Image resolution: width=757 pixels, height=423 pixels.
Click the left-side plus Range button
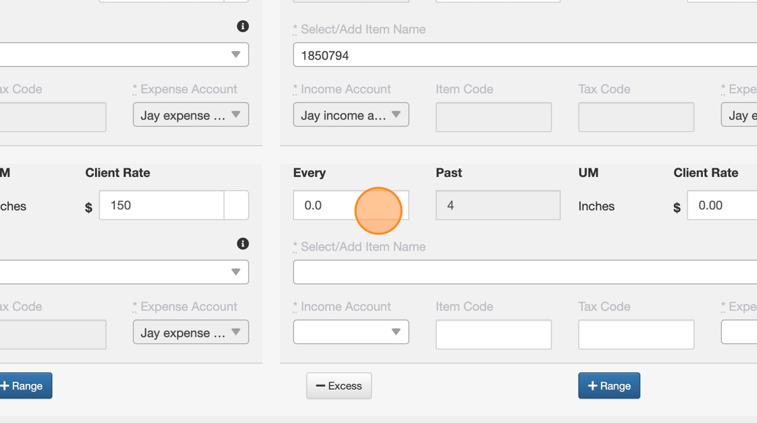23,386
